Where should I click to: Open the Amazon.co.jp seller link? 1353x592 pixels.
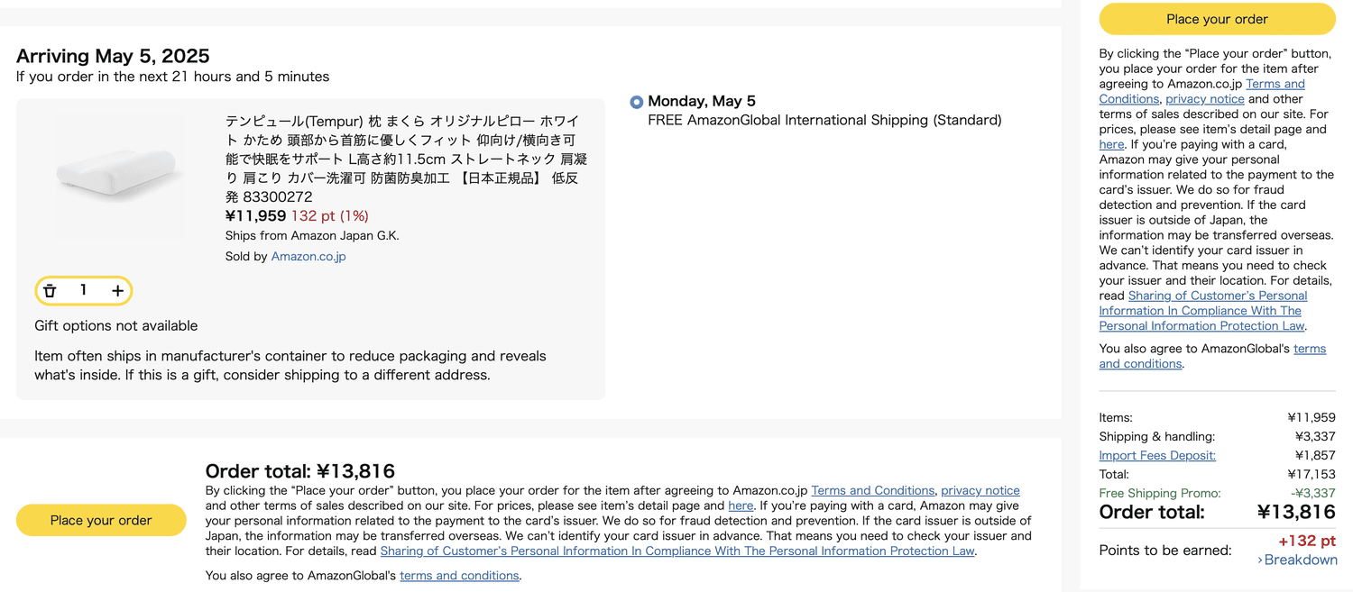tap(308, 257)
